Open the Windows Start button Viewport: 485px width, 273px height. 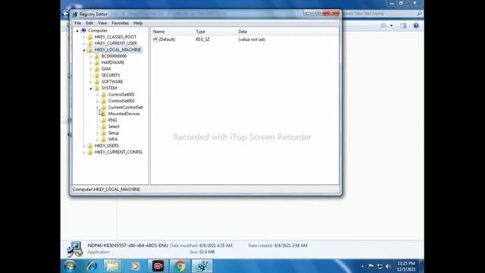(x=70, y=266)
